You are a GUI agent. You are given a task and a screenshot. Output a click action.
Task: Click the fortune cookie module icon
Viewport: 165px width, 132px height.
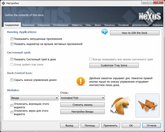point(120,106)
